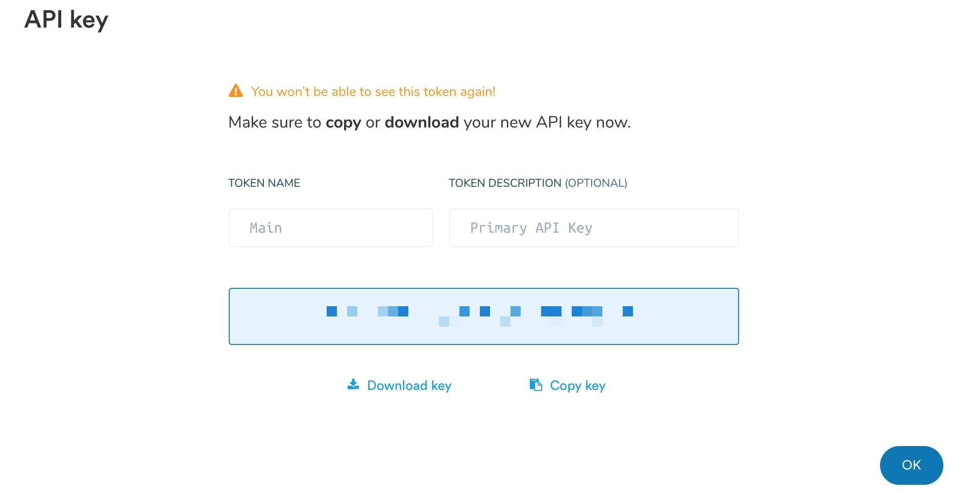
Task: Click the warning text about not seeing the token
Action: (x=373, y=91)
